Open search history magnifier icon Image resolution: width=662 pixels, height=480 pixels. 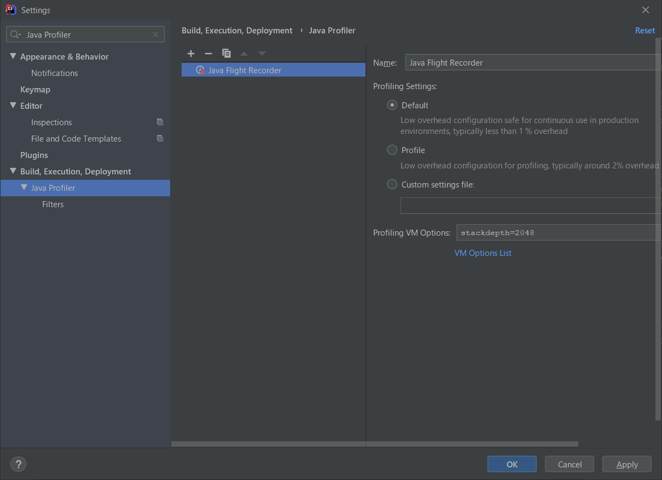(15, 34)
